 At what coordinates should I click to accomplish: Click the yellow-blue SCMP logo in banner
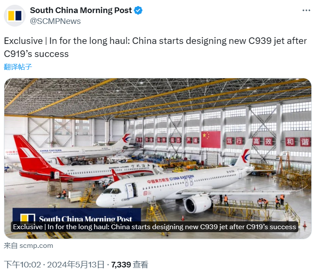click(28, 217)
